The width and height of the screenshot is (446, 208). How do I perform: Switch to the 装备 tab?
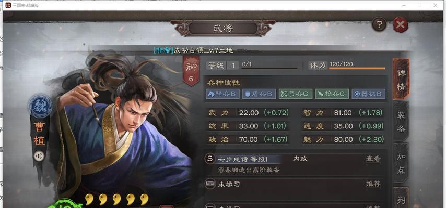pos(401,122)
